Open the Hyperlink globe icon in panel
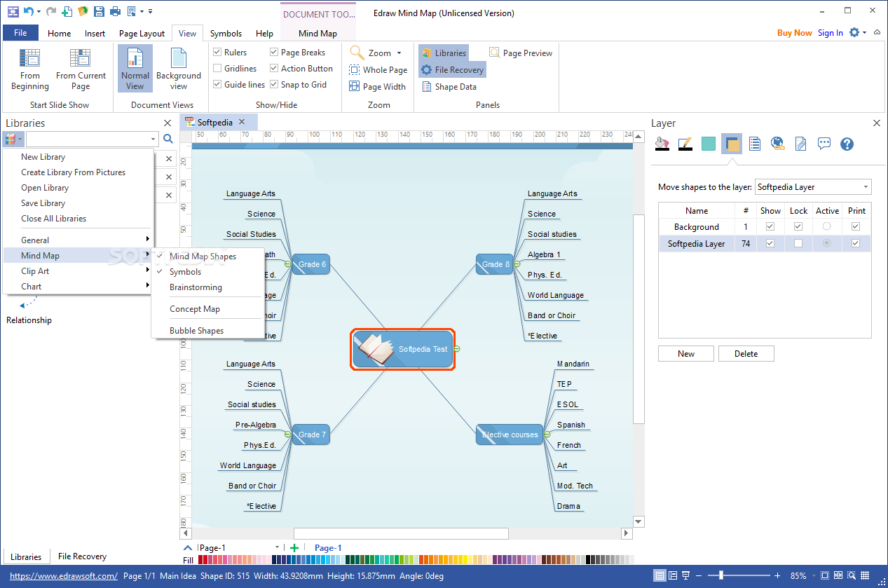The image size is (888, 588). (x=778, y=144)
